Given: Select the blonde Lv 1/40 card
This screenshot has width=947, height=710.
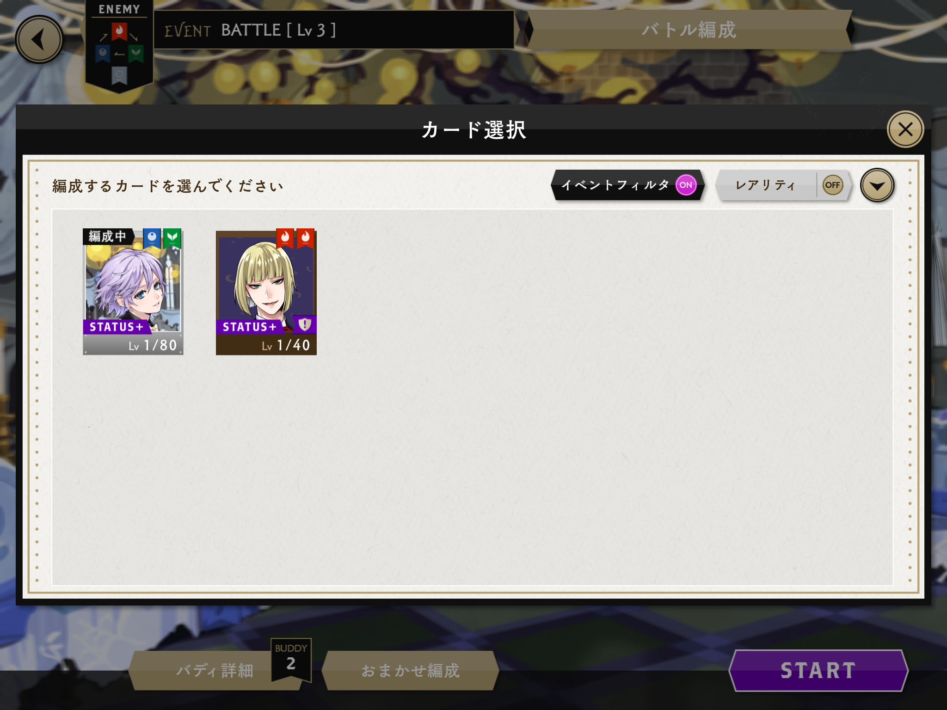Looking at the screenshot, I should coord(266,292).
